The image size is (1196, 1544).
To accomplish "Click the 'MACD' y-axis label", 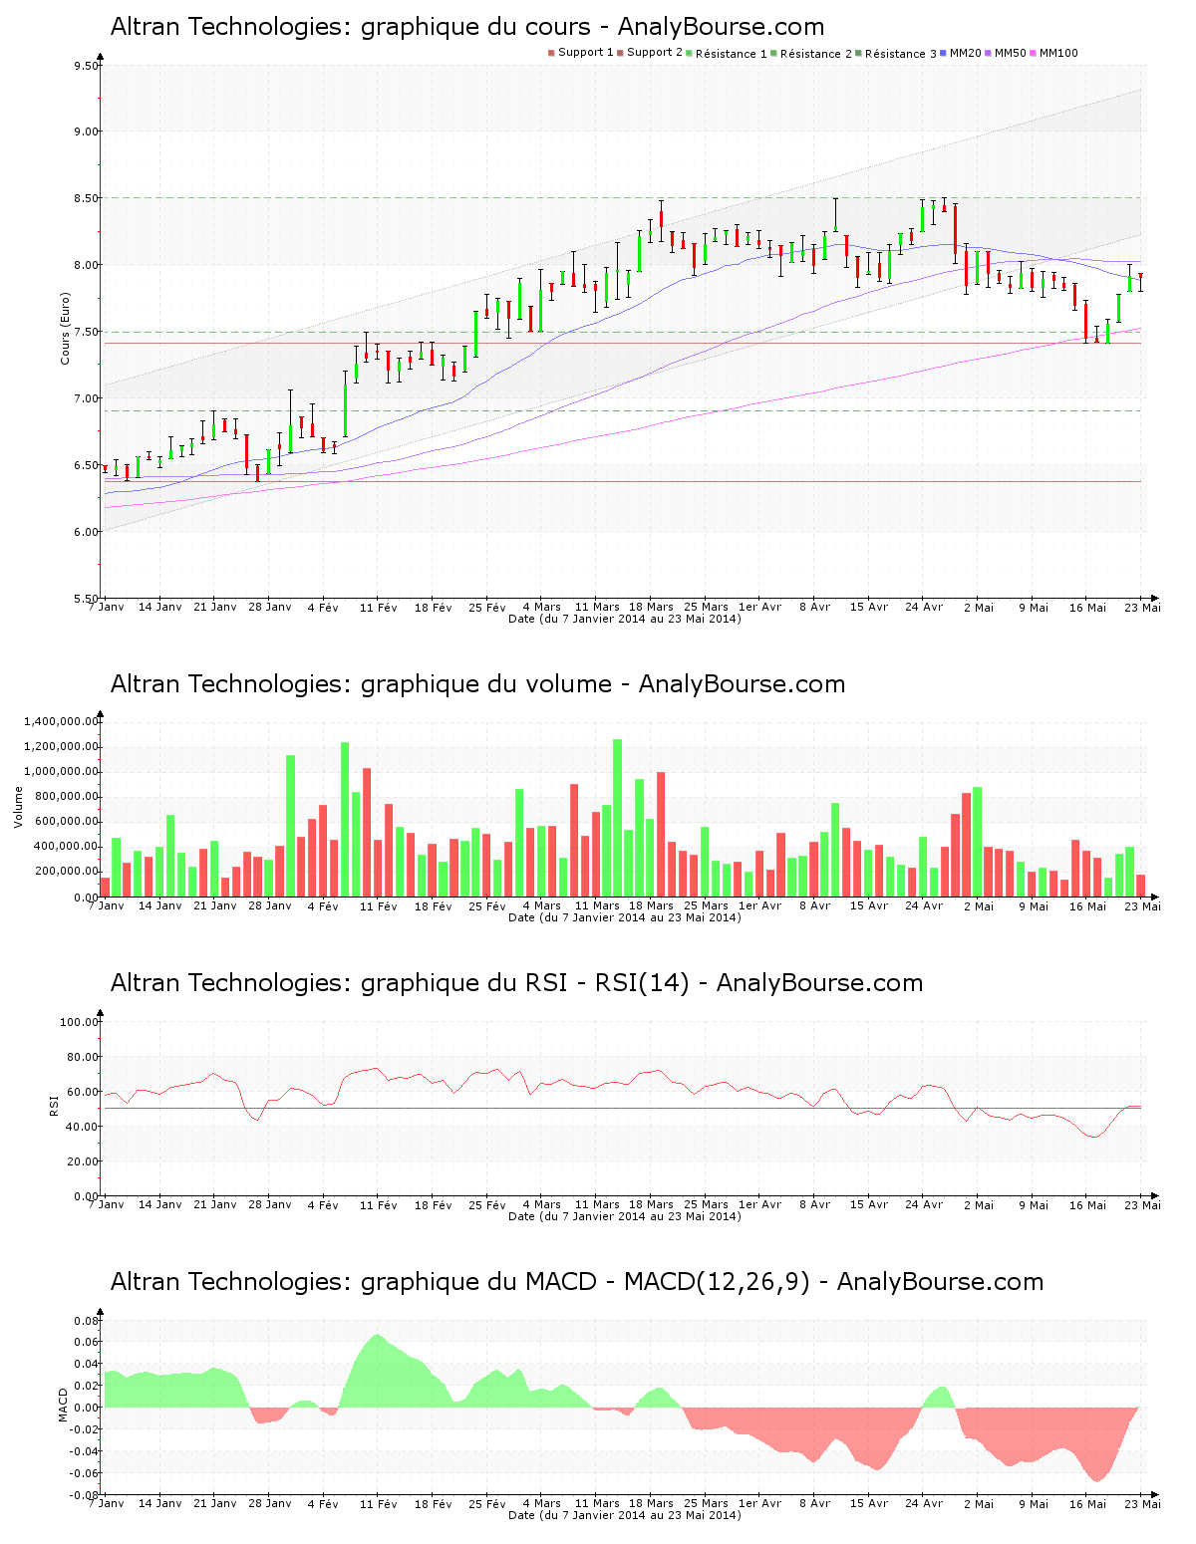I will pyautogui.click(x=63, y=1405).
